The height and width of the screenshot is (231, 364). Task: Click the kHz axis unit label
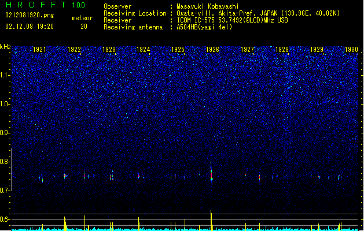click(5, 47)
